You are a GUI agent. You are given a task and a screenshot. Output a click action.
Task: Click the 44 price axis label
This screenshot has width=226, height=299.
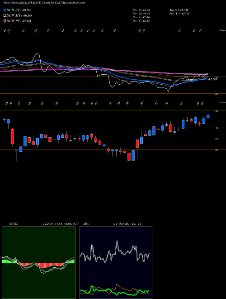(217, 111)
